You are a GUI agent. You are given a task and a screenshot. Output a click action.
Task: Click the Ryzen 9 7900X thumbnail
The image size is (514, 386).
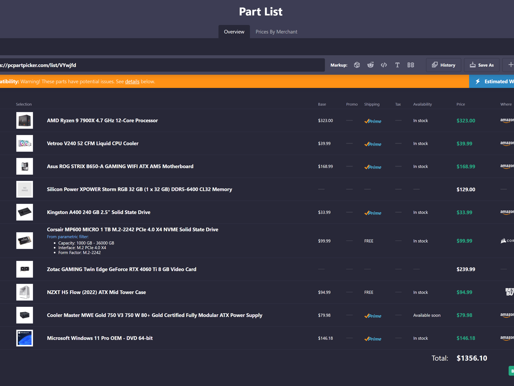[25, 120]
